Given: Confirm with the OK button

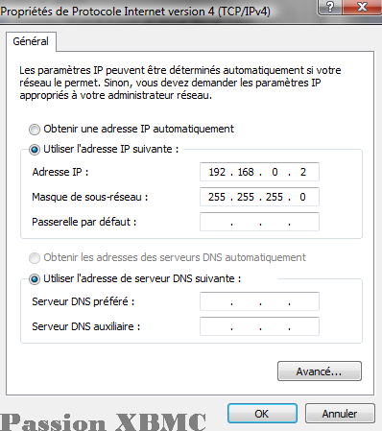Looking at the screenshot, I should (x=262, y=414).
